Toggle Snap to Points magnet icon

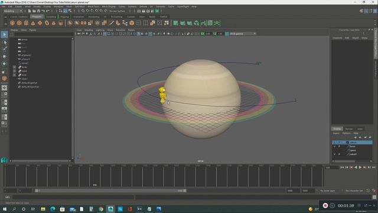(x=92, y=11)
